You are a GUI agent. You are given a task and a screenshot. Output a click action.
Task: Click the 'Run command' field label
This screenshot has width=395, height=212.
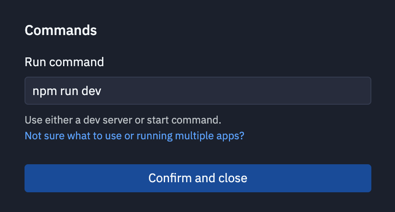(x=64, y=62)
